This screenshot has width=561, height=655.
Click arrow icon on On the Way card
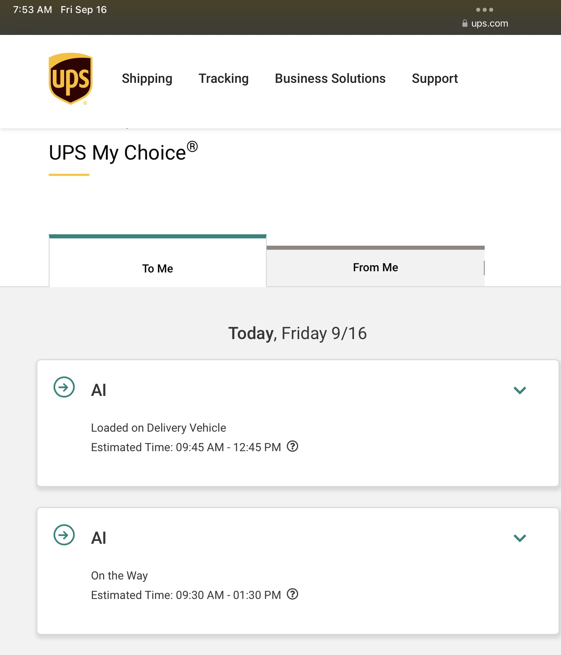(64, 535)
